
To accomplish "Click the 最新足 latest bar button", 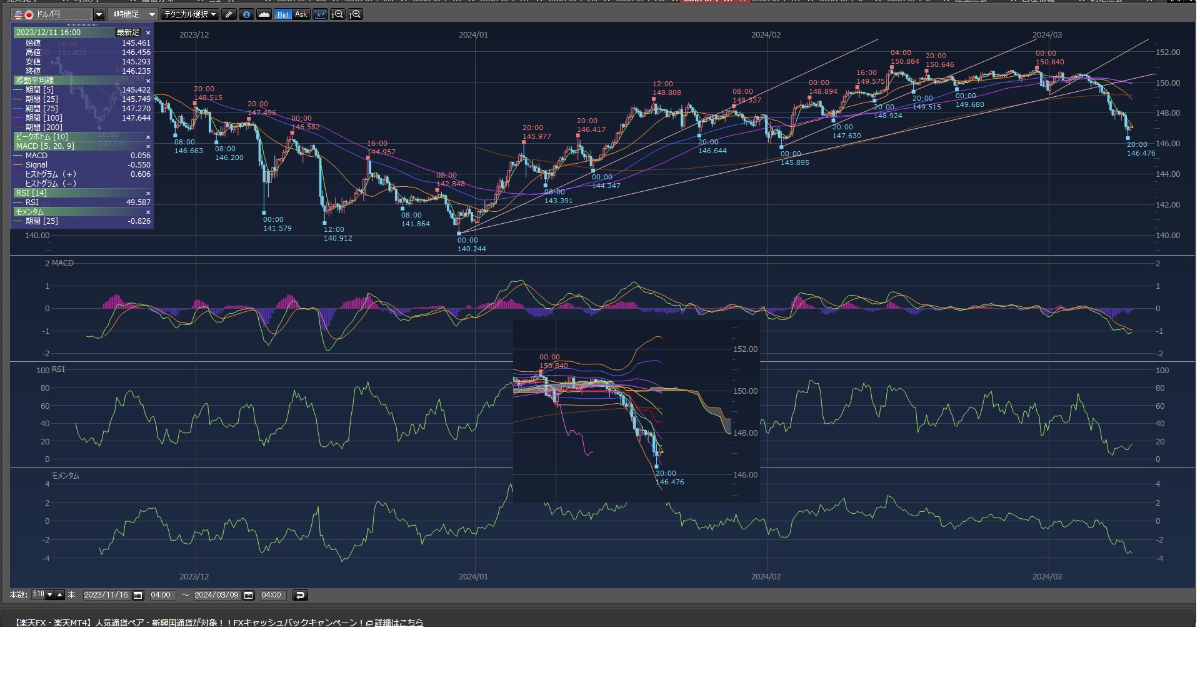I will click(x=128, y=32).
